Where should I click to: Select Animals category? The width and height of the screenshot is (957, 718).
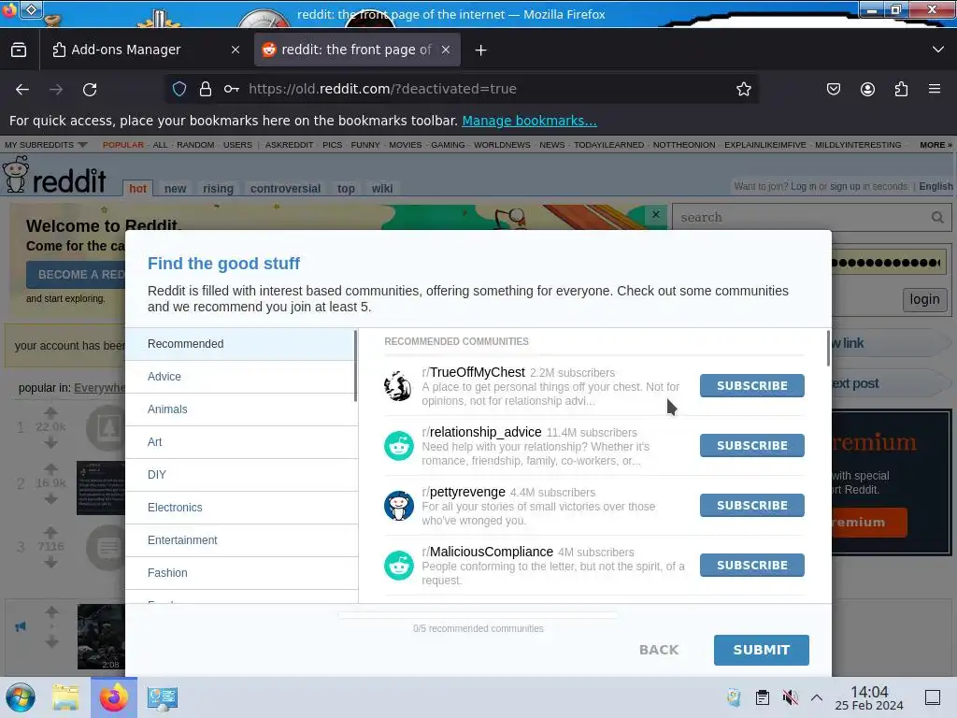(240, 409)
